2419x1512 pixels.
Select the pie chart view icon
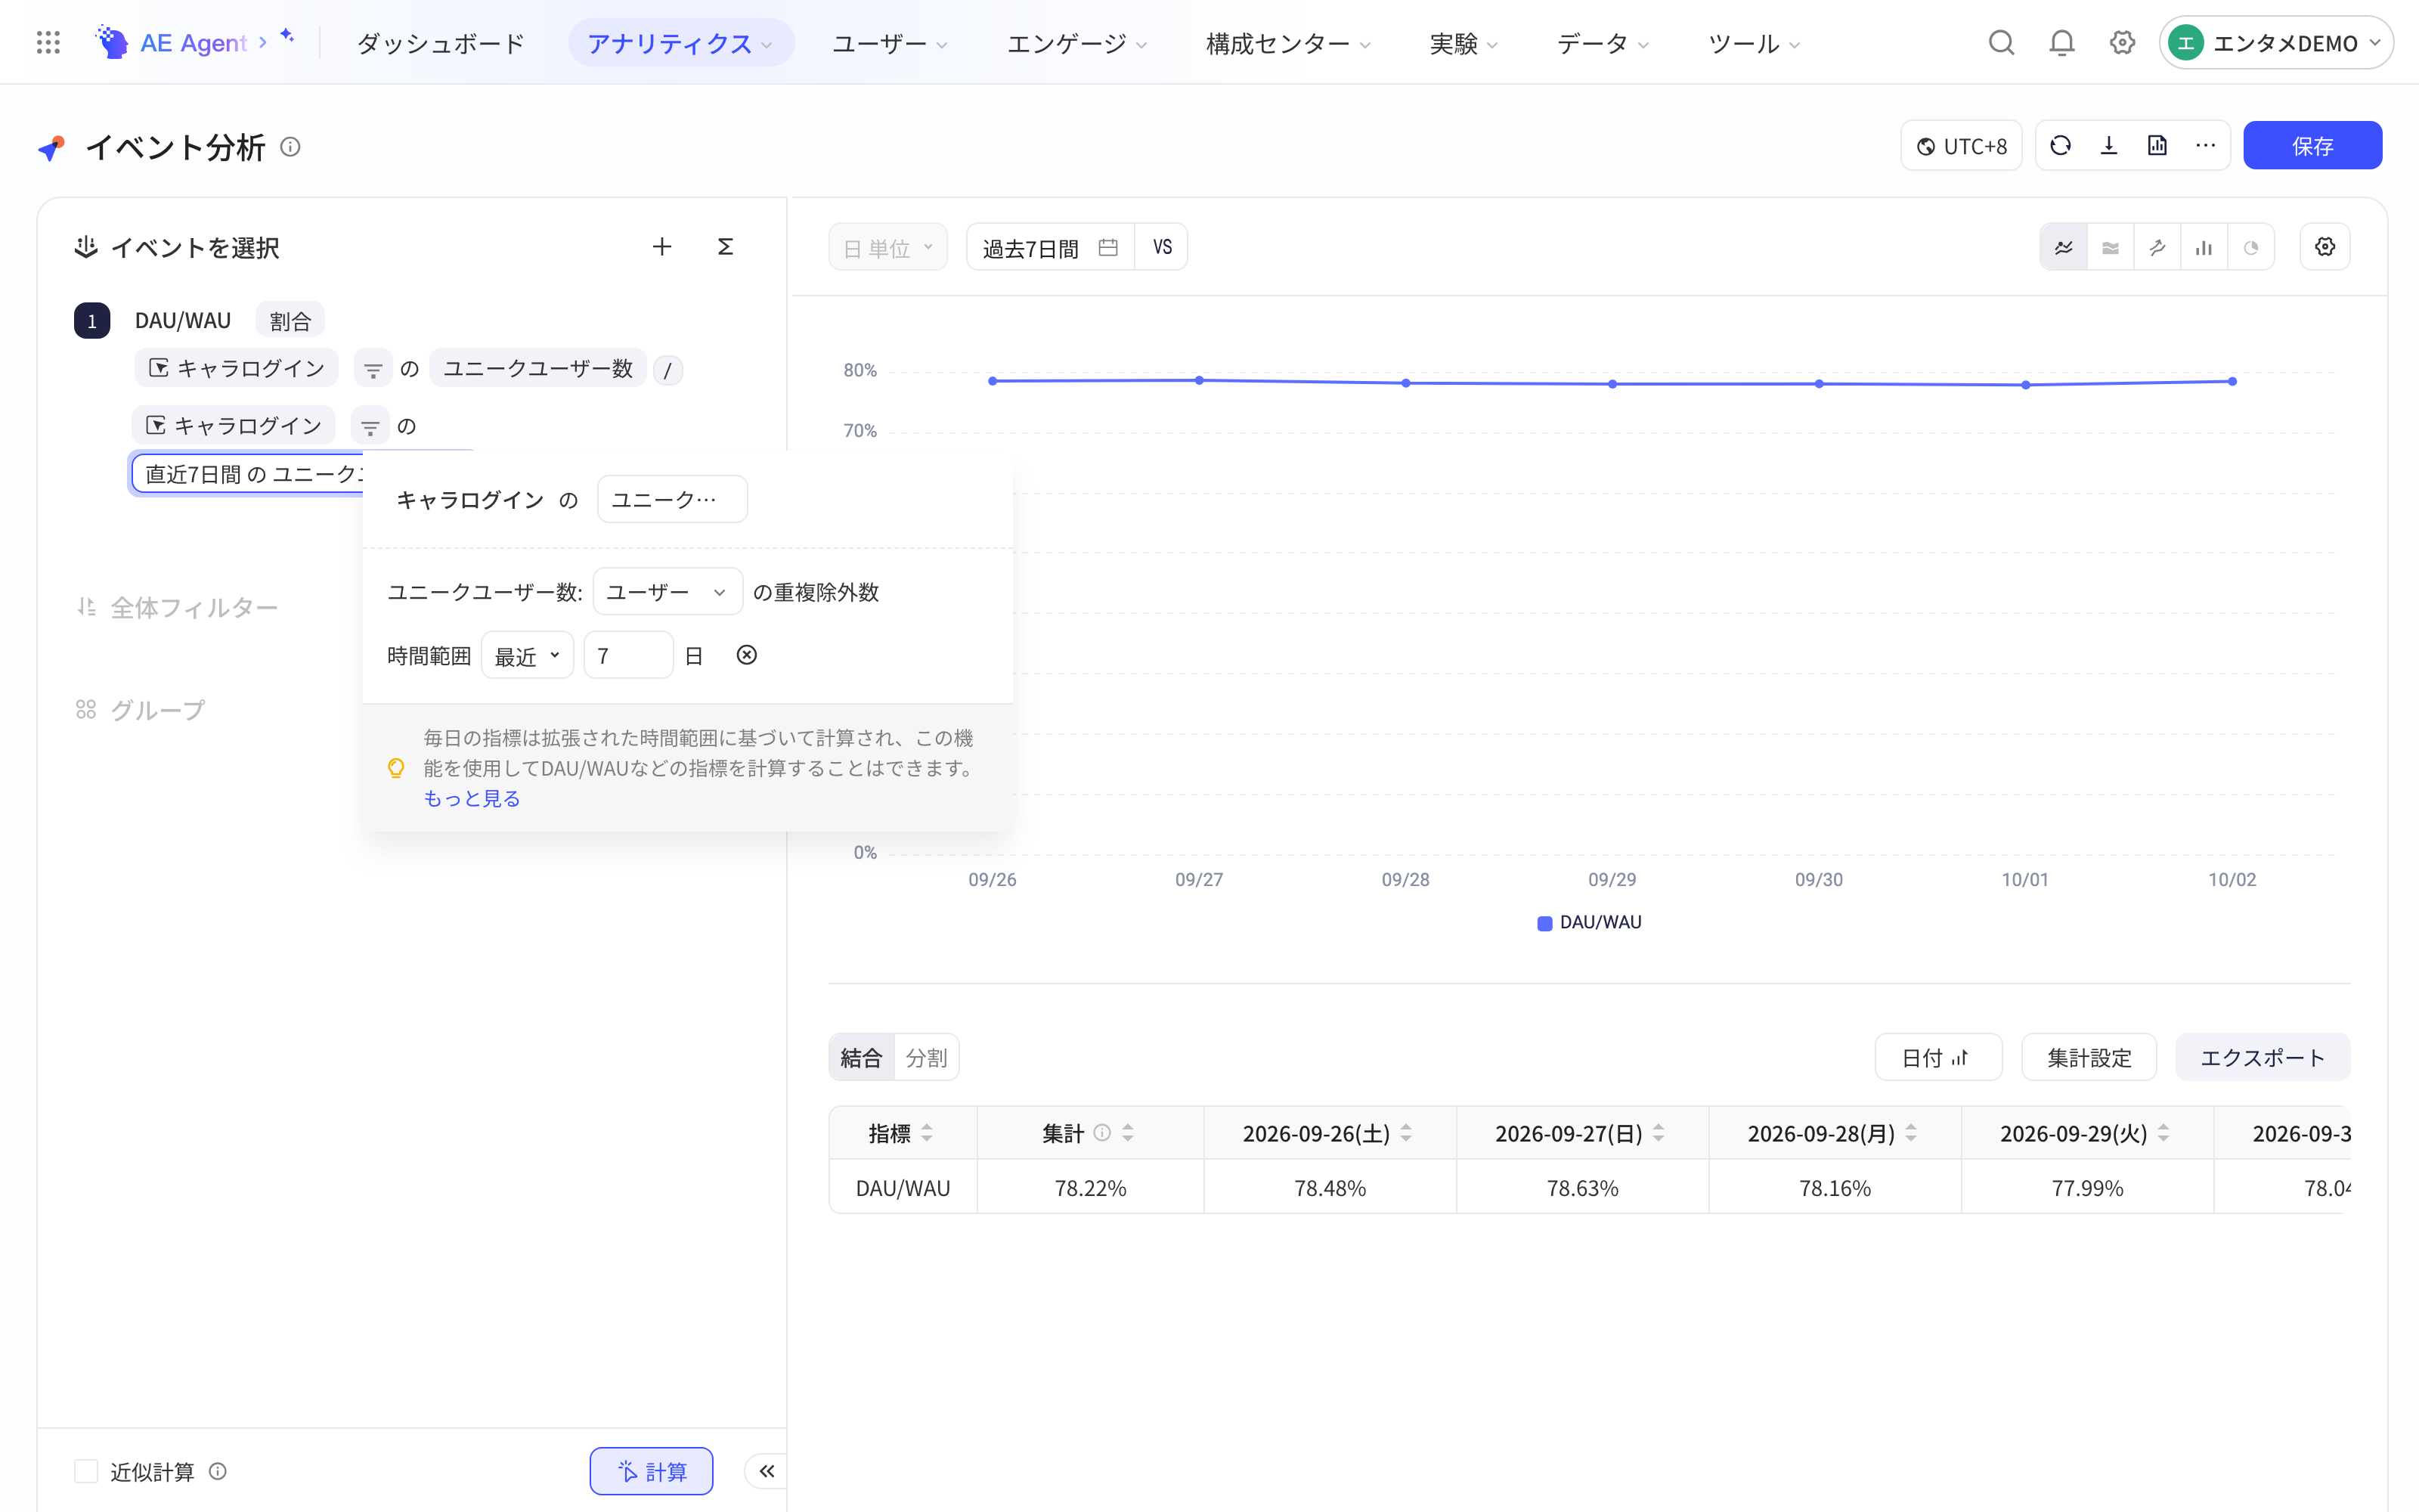2251,248
